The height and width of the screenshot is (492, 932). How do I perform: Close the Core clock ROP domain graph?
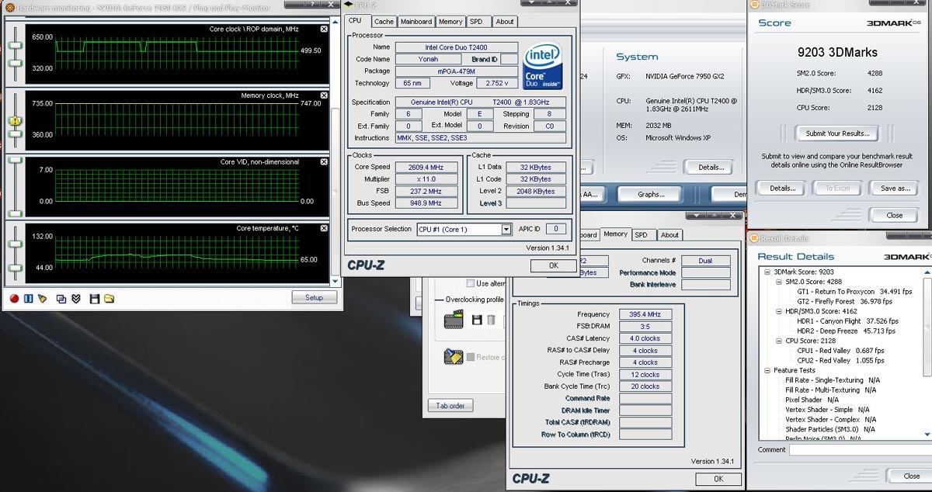pyautogui.click(x=324, y=29)
